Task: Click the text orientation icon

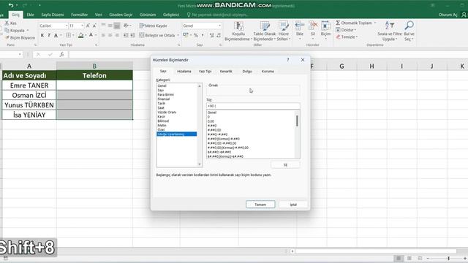Action: click(x=127, y=26)
